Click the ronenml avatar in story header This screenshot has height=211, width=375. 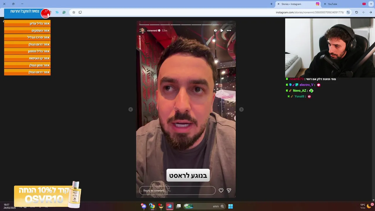click(142, 30)
